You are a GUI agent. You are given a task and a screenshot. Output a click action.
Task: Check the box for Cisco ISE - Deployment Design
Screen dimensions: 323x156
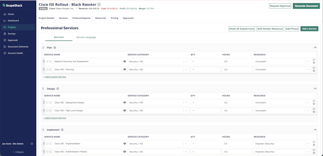click(47, 103)
